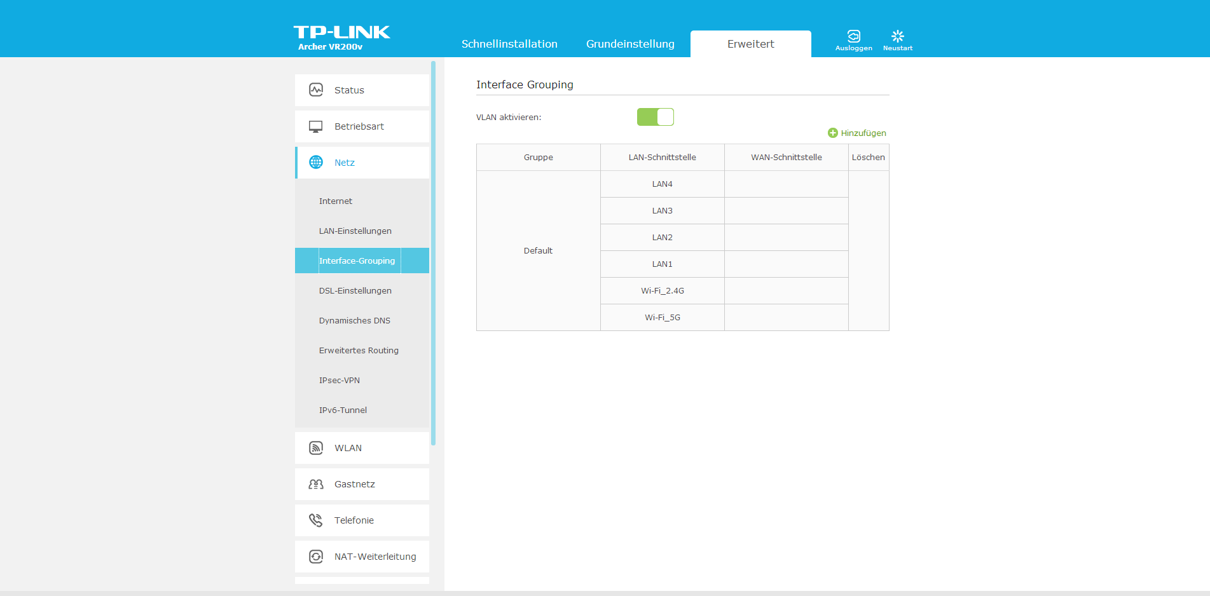
Task: Click the WLAN wireless icon
Action: point(316,448)
